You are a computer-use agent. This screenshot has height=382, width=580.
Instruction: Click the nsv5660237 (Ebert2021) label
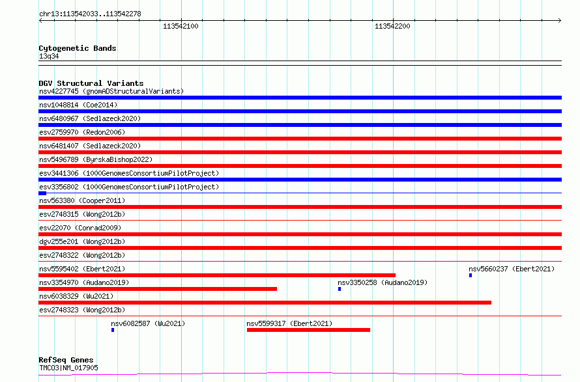click(512, 269)
